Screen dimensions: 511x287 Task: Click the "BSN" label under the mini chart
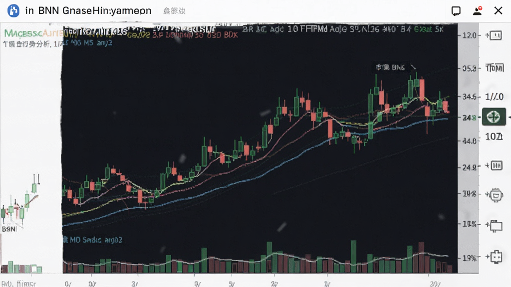click(x=9, y=229)
